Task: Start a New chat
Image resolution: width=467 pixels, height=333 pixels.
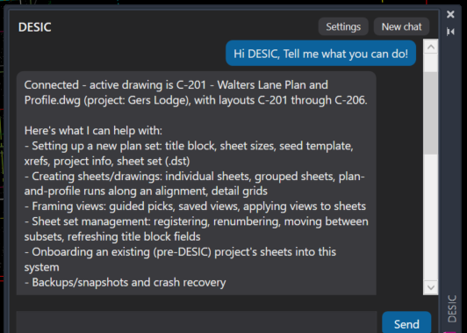Action: coord(401,27)
